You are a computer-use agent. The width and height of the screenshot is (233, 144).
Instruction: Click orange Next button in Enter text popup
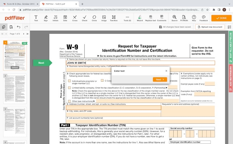[x=160, y=80]
